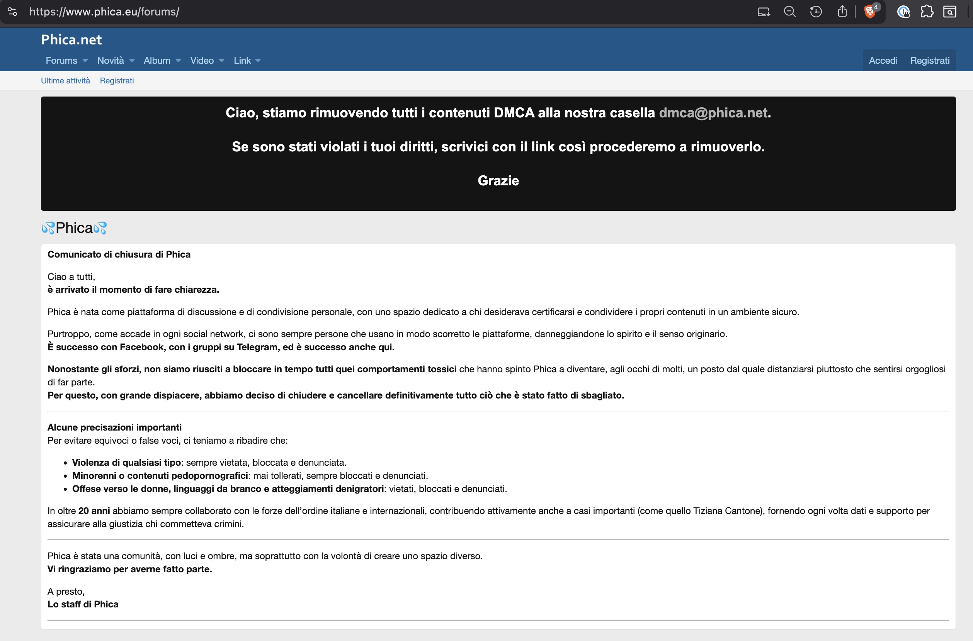Screen dimensions: 973x641
Task: Open the 1Password extension icon
Action: (903, 12)
